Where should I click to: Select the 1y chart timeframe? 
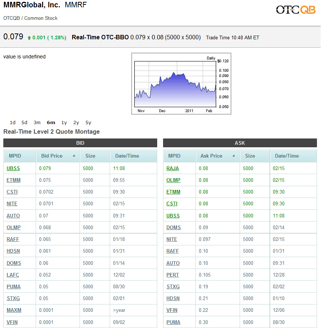[x=64, y=122]
